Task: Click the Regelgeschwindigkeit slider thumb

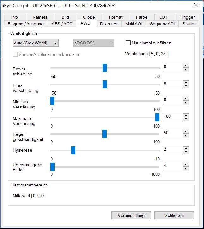Action: (x=105, y=134)
